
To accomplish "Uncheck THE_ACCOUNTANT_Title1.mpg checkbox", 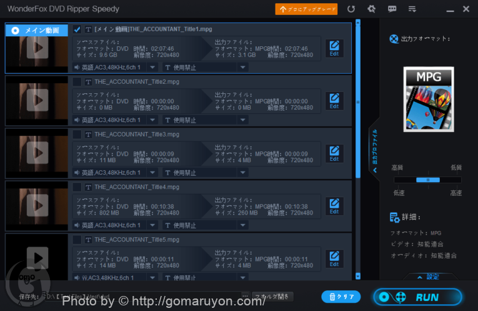I will pyautogui.click(x=77, y=29).
